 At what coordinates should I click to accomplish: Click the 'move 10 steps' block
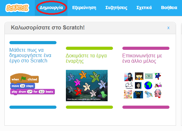[x=23, y=86]
